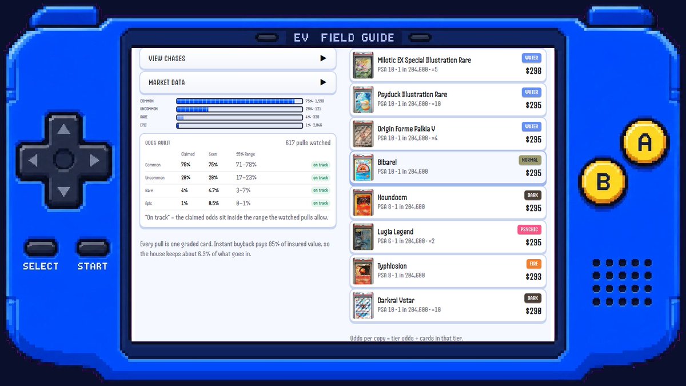Tap the D-pad left arrow
The height and width of the screenshot is (386, 686).
pyautogui.click(x=33, y=161)
